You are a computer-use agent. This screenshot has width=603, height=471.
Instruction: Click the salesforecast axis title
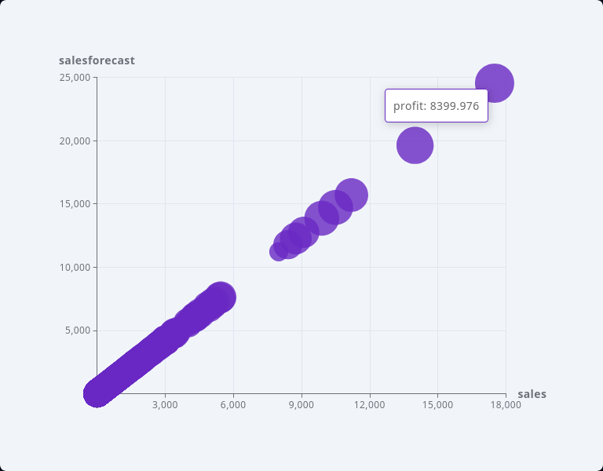tap(97, 60)
